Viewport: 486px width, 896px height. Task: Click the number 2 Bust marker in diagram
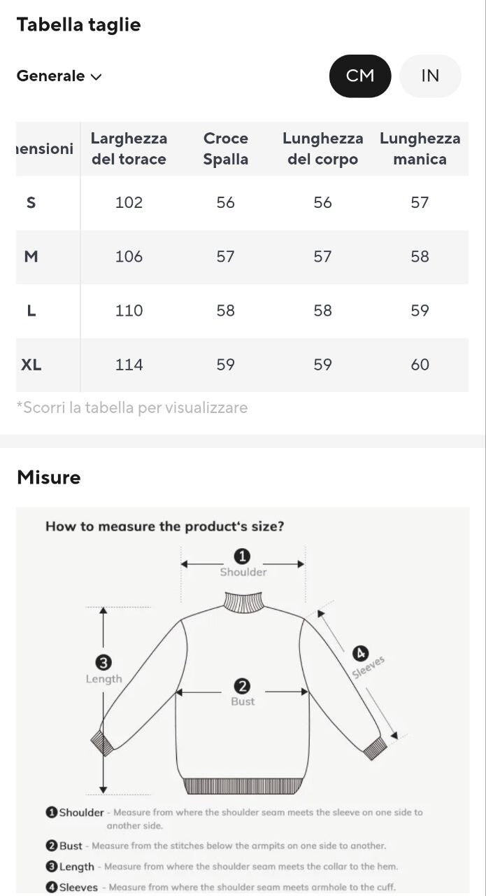pos(243,686)
